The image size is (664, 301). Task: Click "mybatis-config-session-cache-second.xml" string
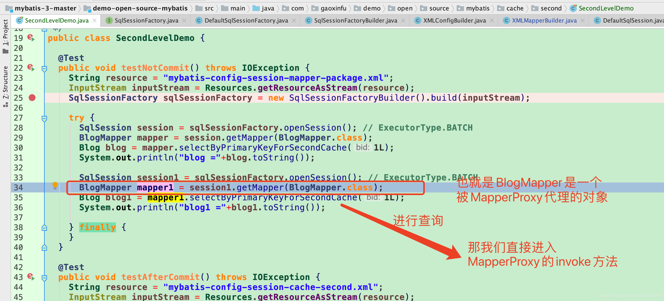point(271,287)
